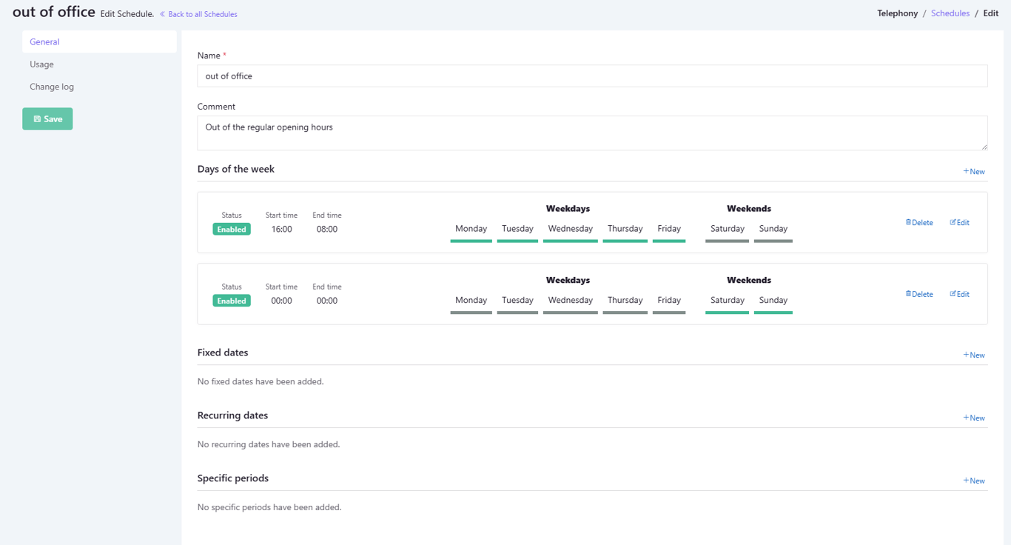Select the General tab
1011x545 pixels.
[44, 42]
